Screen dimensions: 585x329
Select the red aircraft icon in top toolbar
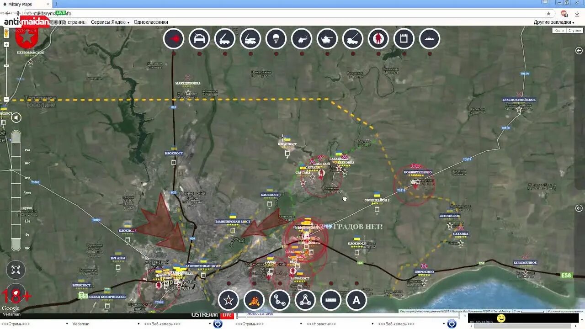(x=174, y=39)
